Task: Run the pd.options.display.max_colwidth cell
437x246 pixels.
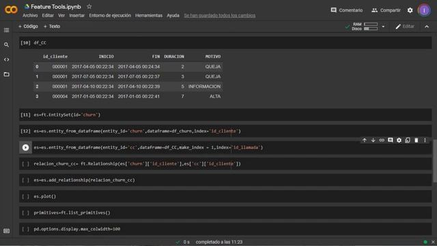Action: tap(25, 229)
